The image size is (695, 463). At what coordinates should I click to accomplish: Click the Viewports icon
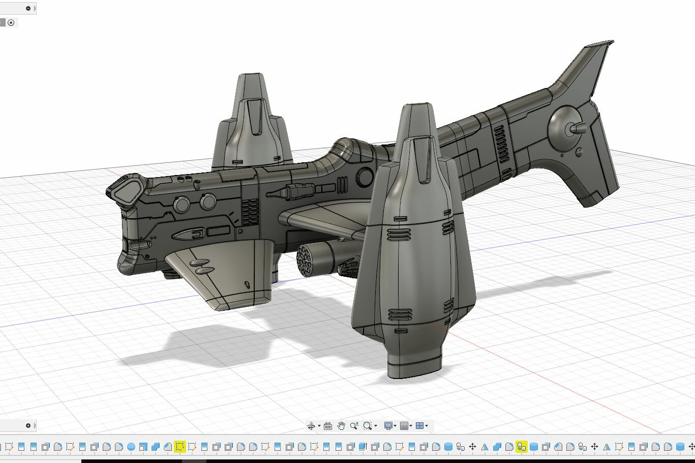pos(420,426)
